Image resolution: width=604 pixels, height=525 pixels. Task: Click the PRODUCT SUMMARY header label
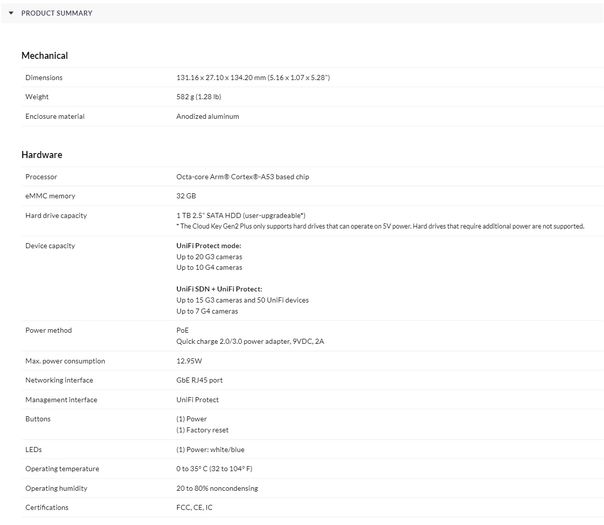(57, 13)
